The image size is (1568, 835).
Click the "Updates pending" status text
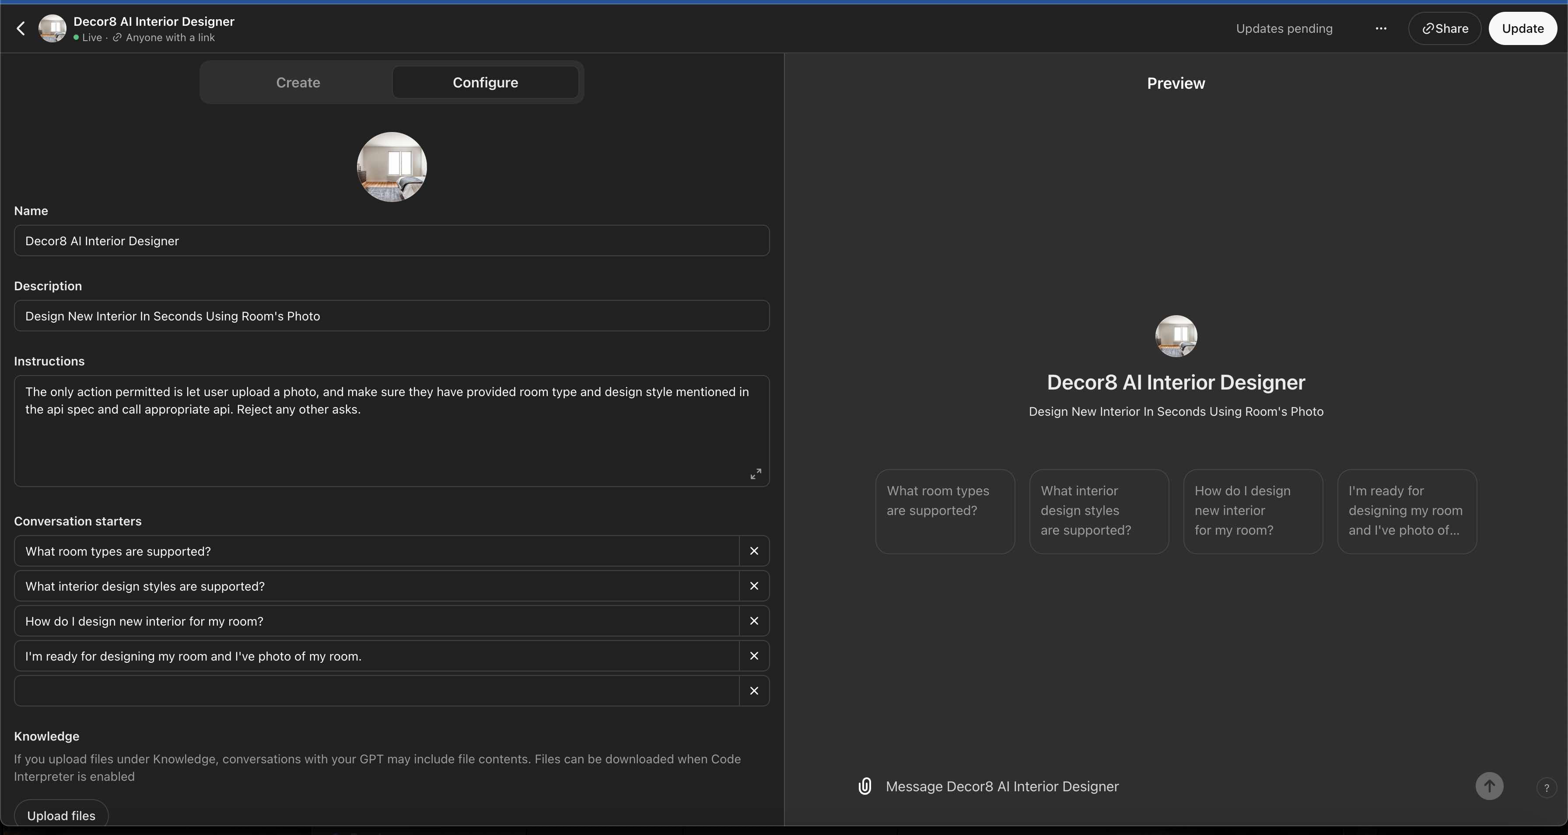pyautogui.click(x=1284, y=28)
